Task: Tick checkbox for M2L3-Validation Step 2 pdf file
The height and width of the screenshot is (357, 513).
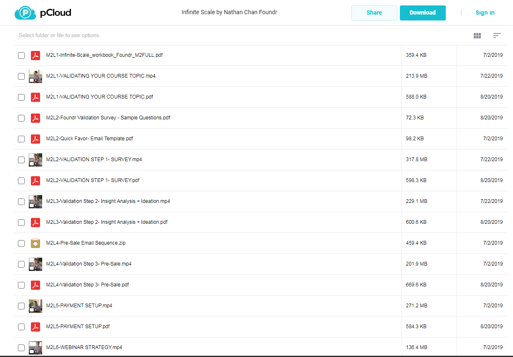Action: [21, 223]
